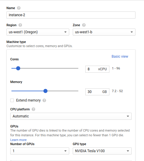Click the vCPU cores number field

(x=97, y=69)
